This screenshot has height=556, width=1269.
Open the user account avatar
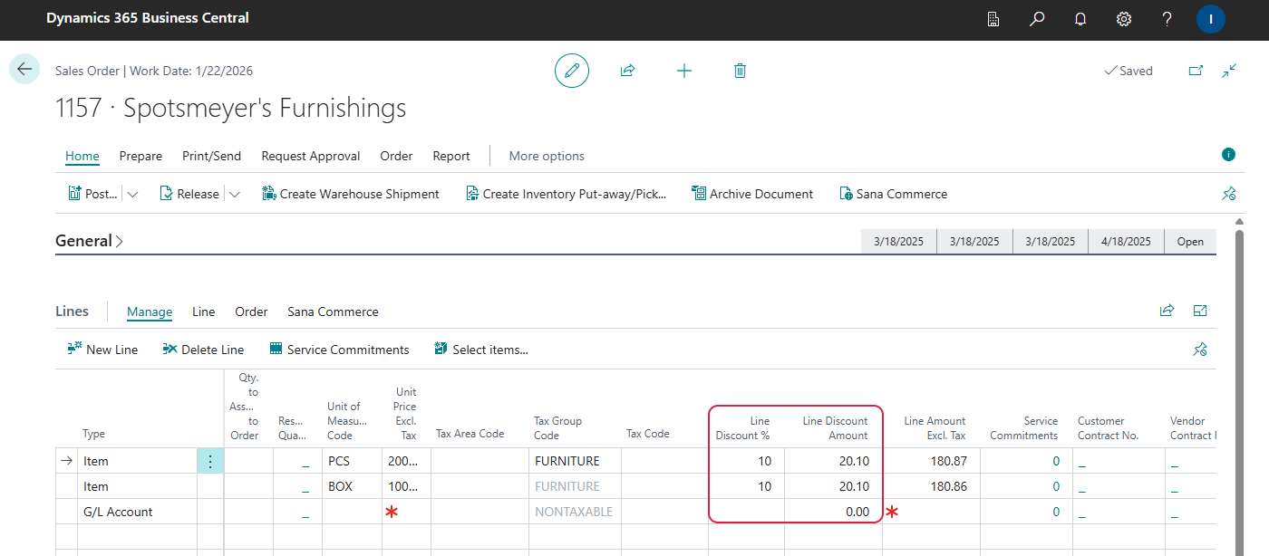(1211, 19)
